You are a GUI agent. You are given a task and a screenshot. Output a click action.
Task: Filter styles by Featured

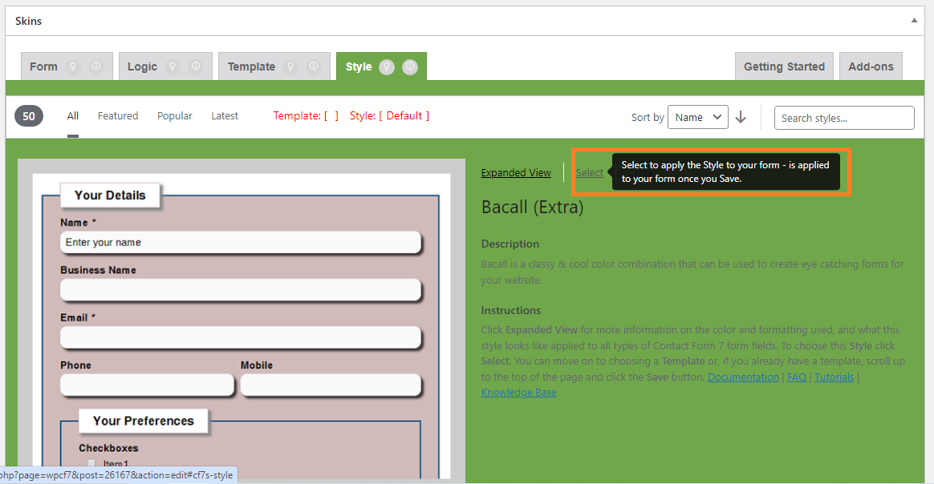tap(118, 116)
